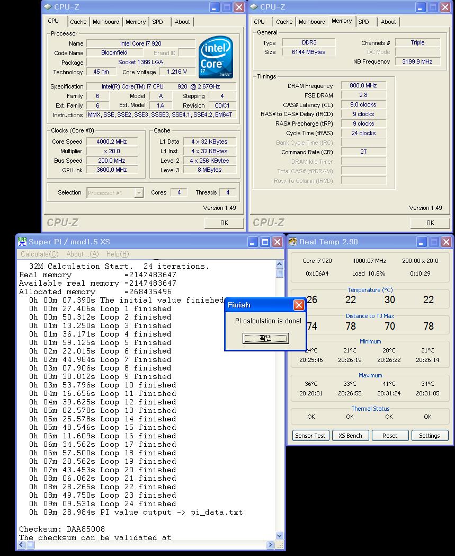The width and height of the screenshot is (455, 556).
Task: Select Mainboard tab in right CPU-Z window
Action: 312,22
